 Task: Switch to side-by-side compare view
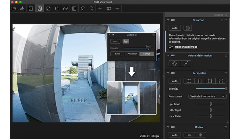[31, 9]
